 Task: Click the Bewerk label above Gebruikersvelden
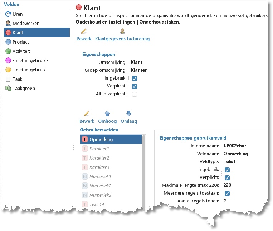click(87, 121)
